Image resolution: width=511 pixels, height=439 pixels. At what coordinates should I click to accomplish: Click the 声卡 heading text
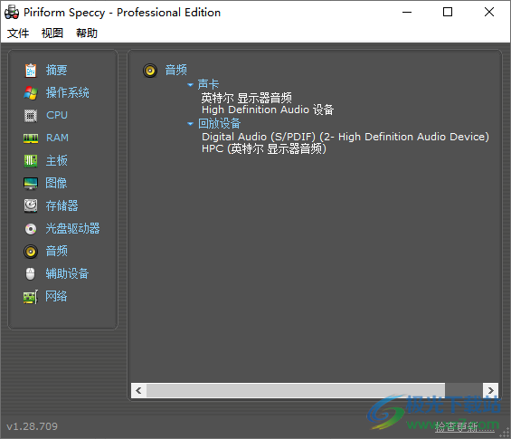coord(208,84)
